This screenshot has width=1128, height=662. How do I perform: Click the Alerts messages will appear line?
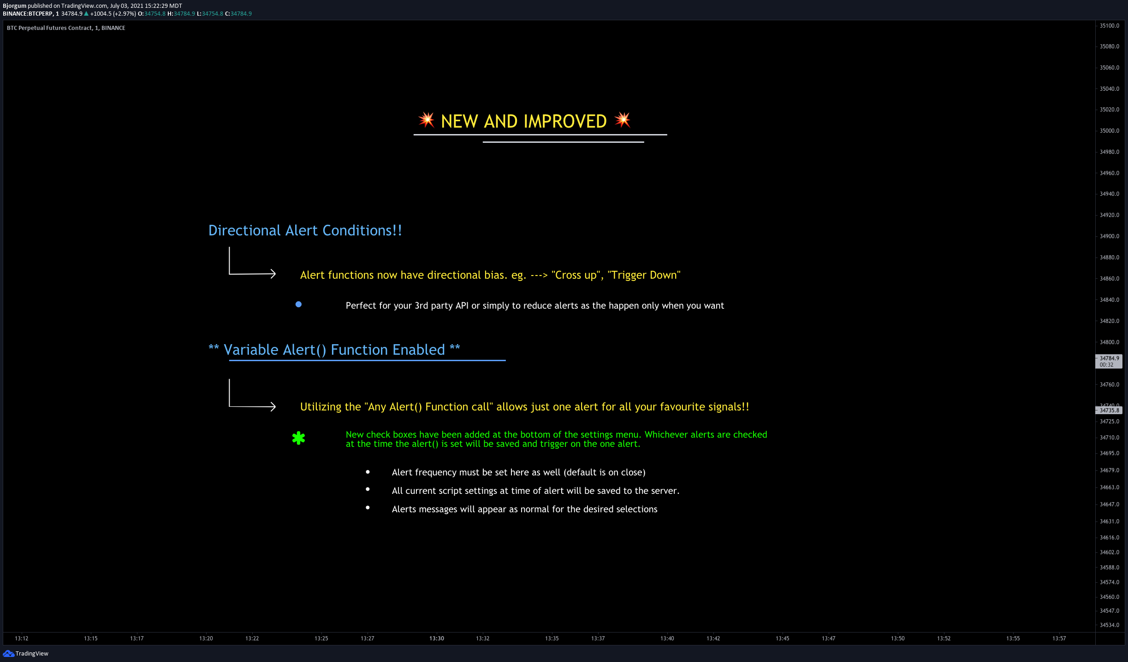pyautogui.click(x=525, y=509)
